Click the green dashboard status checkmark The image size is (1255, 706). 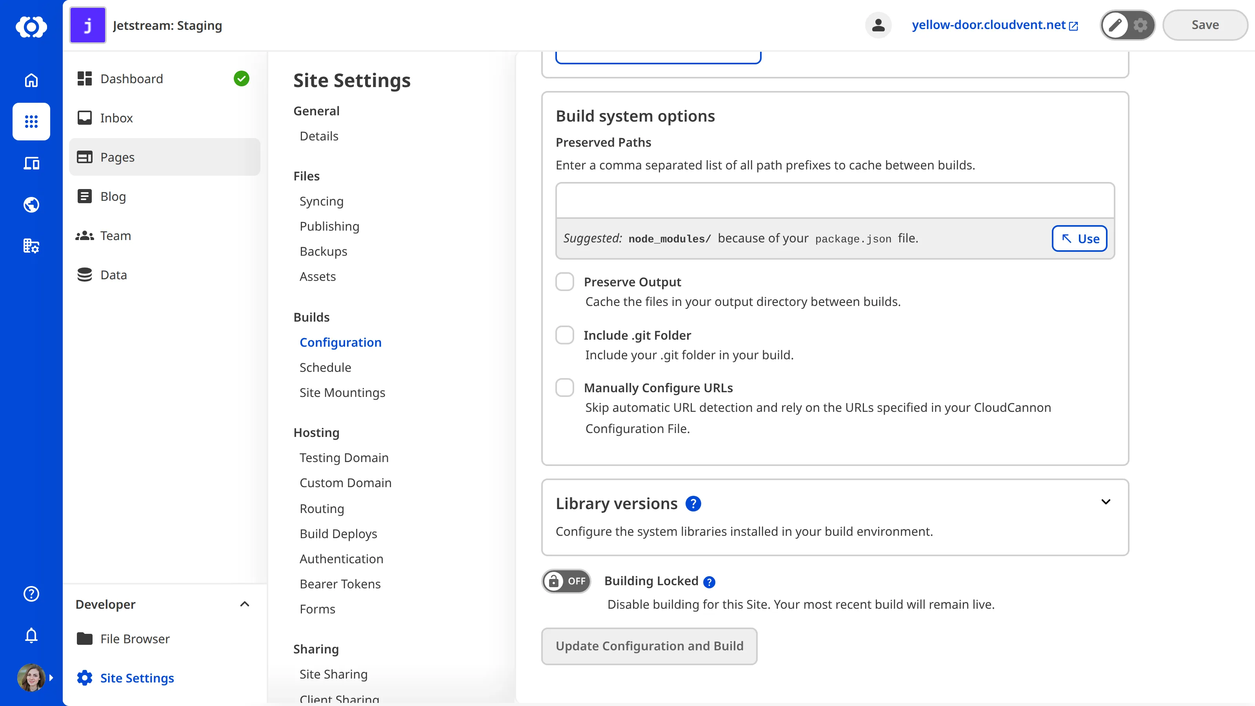(241, 78)
